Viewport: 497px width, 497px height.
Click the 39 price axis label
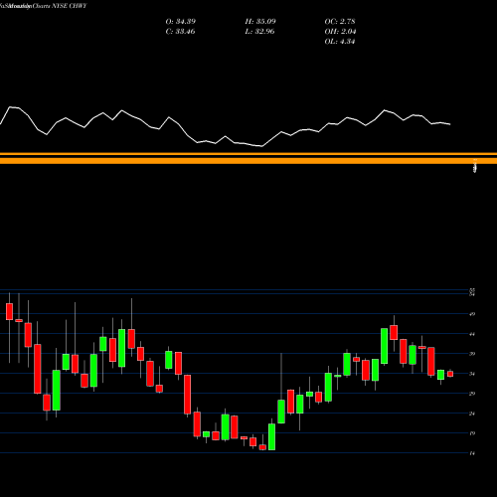pyautogui.click(x=472, y=354)
